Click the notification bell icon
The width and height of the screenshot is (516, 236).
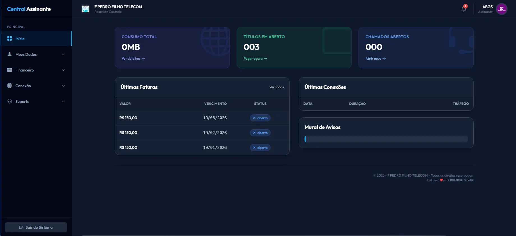pos(464,9)
